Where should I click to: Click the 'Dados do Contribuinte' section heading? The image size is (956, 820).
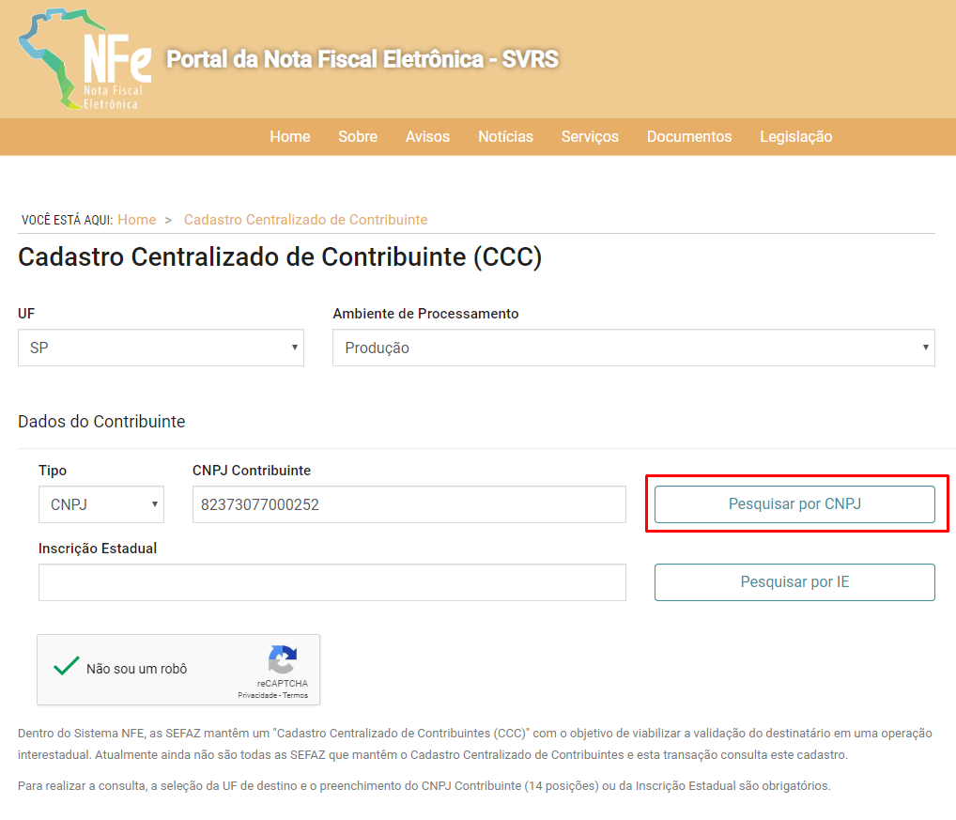tap(101, 422)
